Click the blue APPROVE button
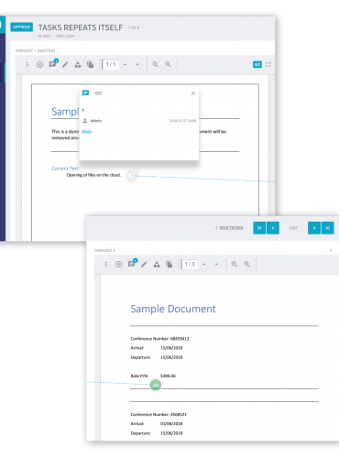 coord(21,27)
